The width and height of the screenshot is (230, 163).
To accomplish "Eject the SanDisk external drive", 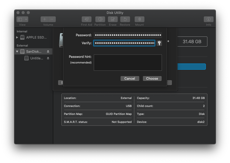I will 48,51.
